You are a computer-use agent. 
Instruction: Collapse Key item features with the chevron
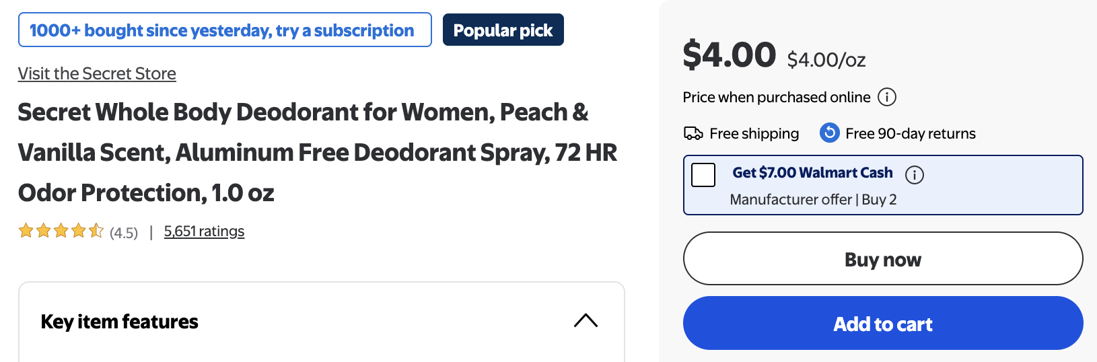click(586, 321)
